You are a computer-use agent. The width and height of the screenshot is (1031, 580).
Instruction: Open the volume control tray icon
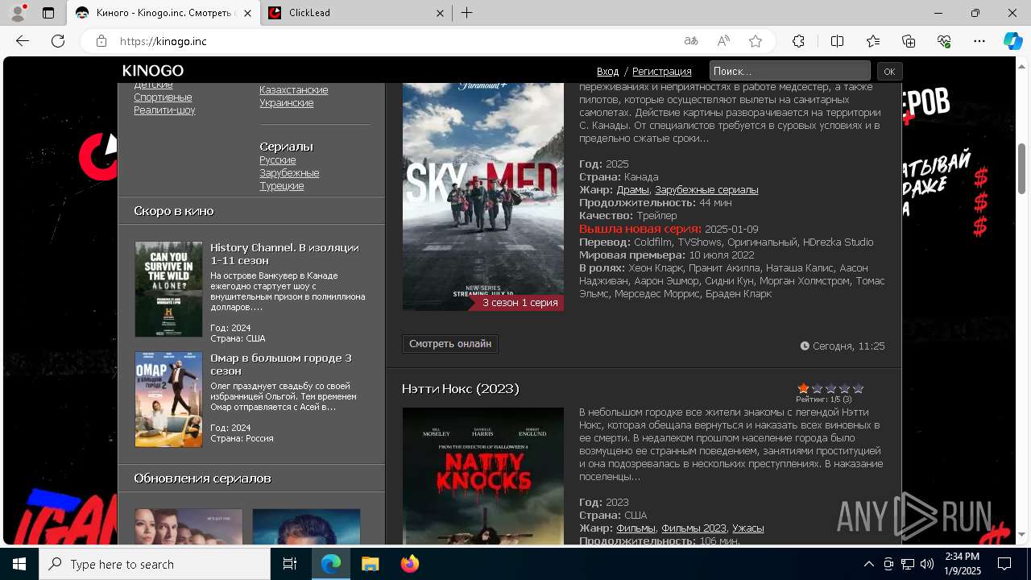926,564
